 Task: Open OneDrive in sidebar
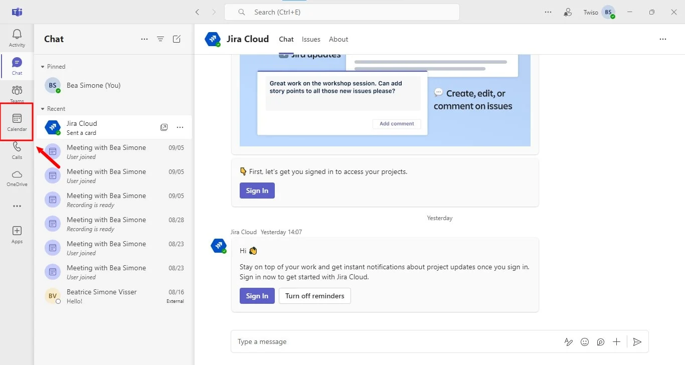pyautogui.click(x=17, y=177)
